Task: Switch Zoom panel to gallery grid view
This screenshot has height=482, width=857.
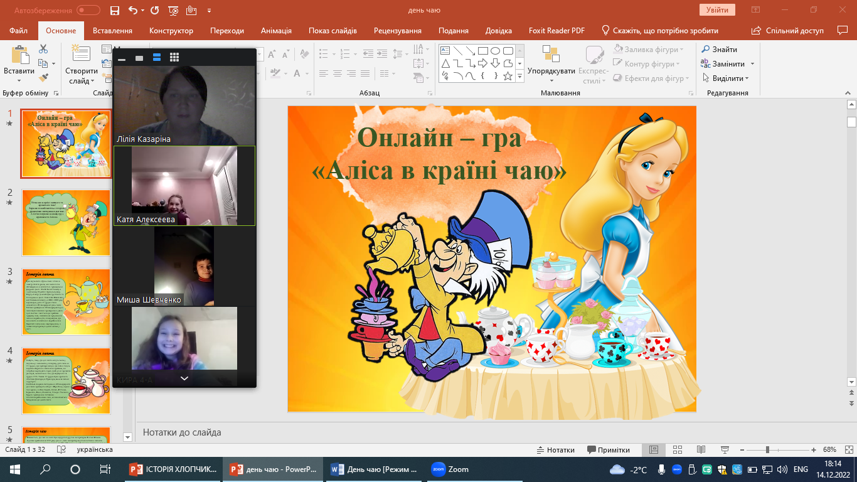Action: point(174,58)
